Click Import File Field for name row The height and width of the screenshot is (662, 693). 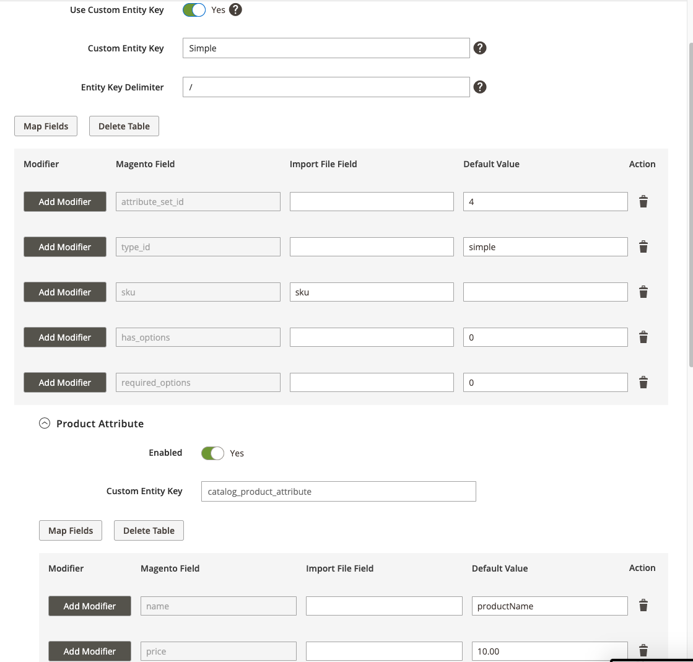coord(384,606)
